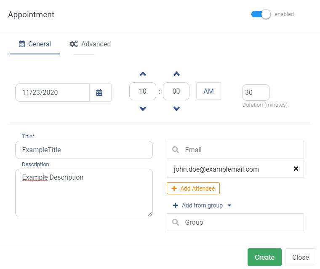The width and height of the screenshot is (320, 269).
Task: Switch to the Advanced tab
Action: pos(90,44)
